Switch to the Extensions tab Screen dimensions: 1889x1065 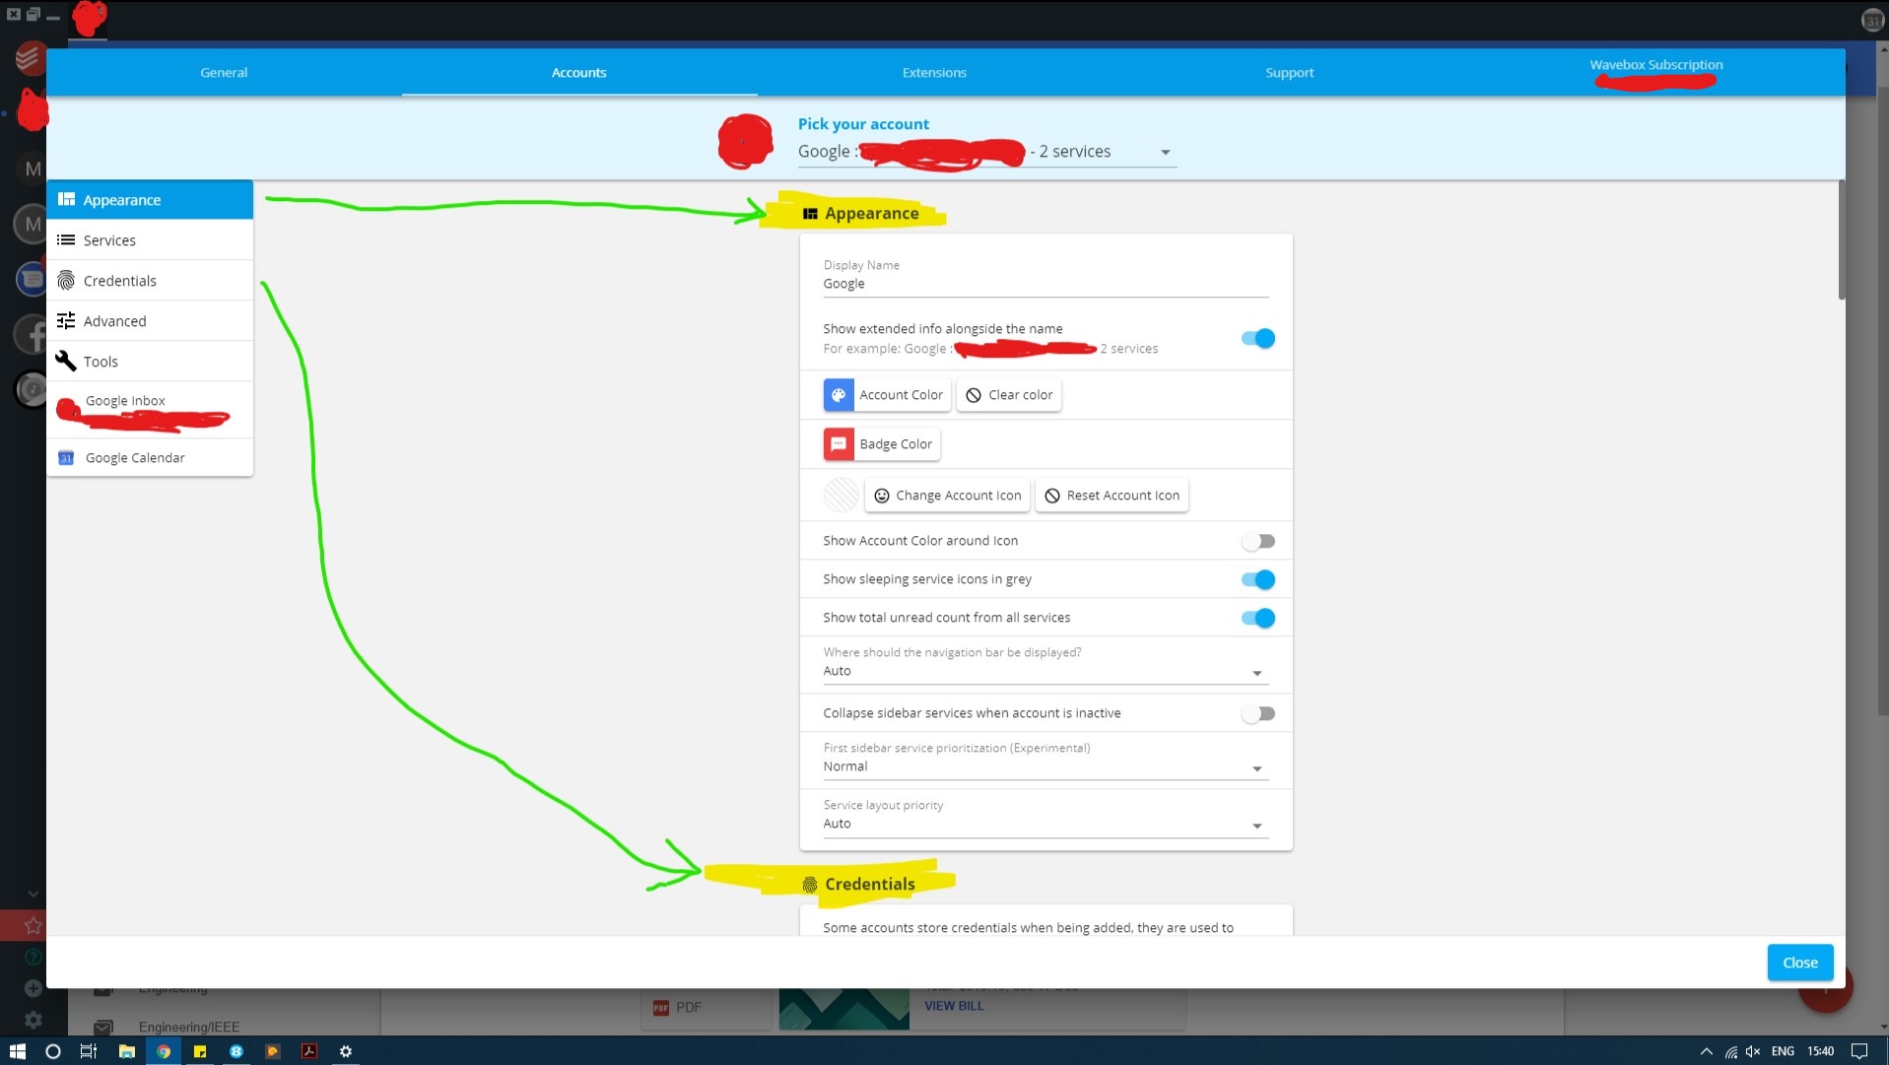[933, 72]
